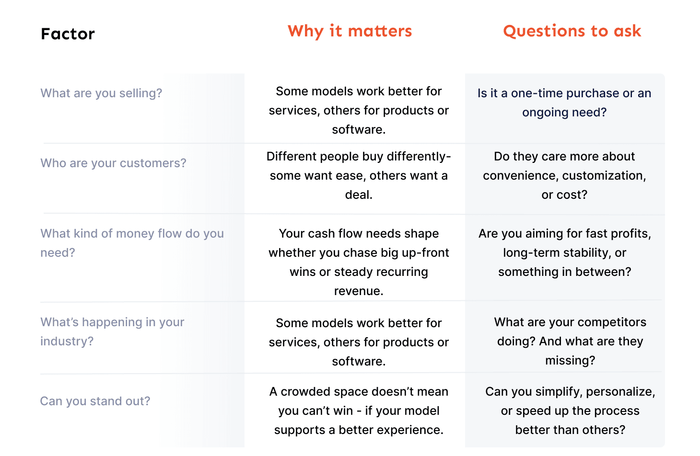Select the "Can you stand out?" factor
This screenshot has height=456, width=700.
coord(95,401)
